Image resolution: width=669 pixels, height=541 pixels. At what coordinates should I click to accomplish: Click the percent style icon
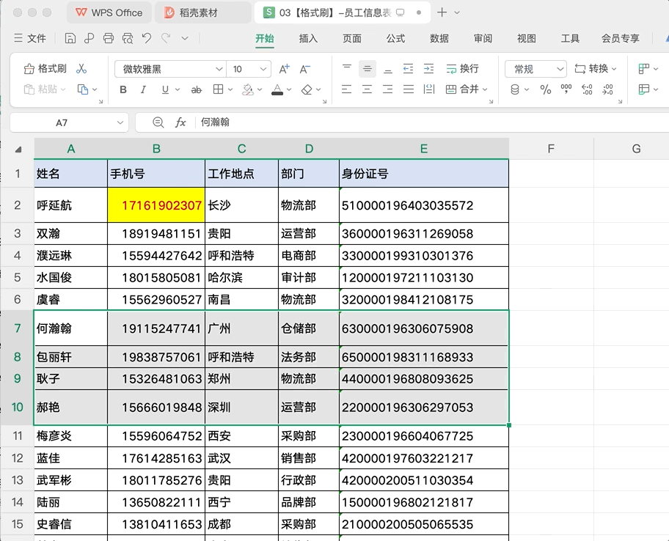[x=546, y=89]
